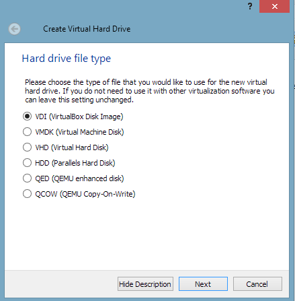Click the description paragraph about file type
The height and width of the screenshot is (301, 295).
pos(150,91)
